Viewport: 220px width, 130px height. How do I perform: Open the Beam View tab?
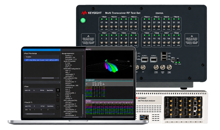[x=88, y=49]
